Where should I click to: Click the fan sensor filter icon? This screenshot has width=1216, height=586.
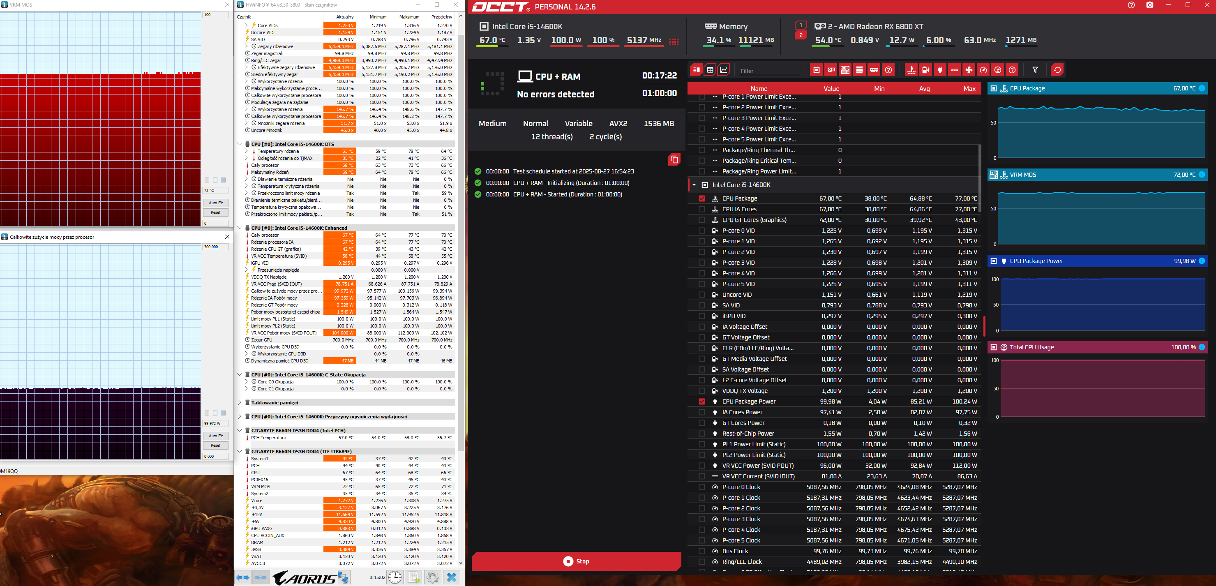(x=969, y=70)
